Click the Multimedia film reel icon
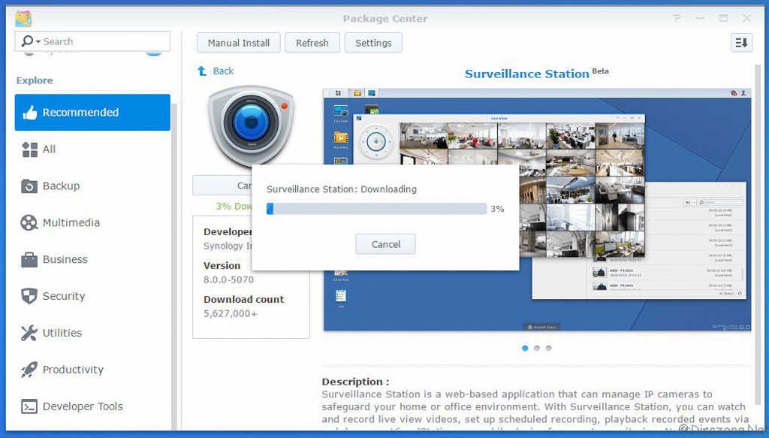Viewport: 769px width, 438px height. click(29, 222)
